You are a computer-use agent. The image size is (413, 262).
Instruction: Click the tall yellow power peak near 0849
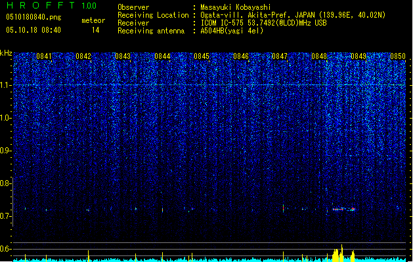point(342,253)
